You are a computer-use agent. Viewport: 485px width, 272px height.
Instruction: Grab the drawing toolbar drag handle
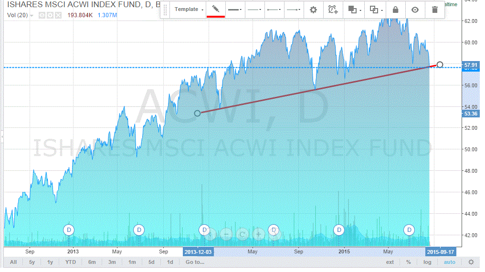[x=165, y=10]
